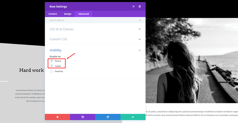Switch to the Content tab
Image resolution: width=238 pixels, height=123 pixels.
pyautogui.click(x=53, y=14)
